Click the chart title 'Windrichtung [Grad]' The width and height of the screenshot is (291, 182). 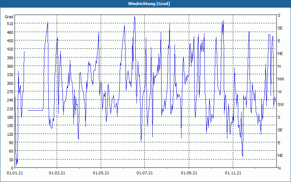149,4
